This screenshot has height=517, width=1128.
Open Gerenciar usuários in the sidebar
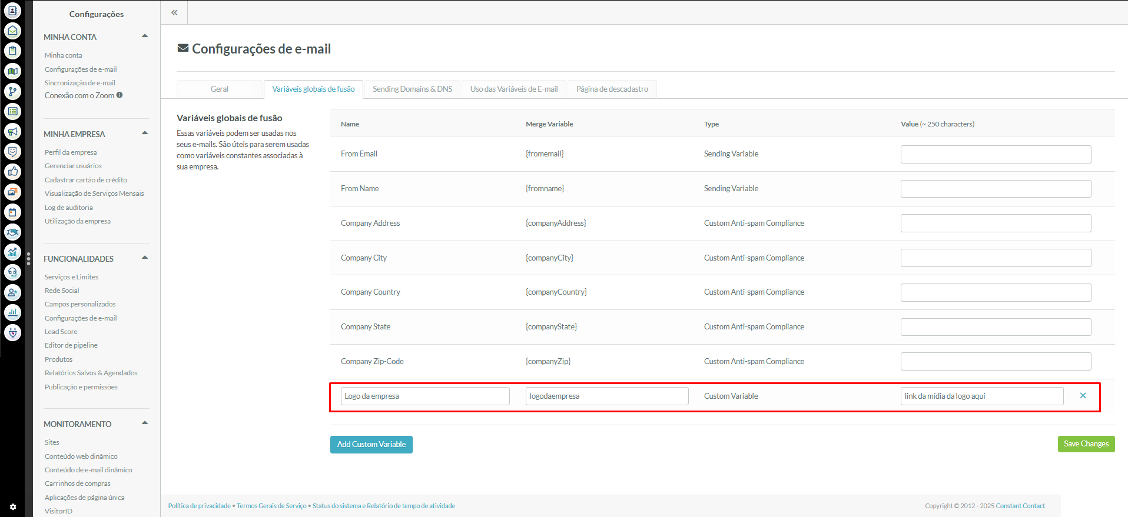tap(73, 166)
